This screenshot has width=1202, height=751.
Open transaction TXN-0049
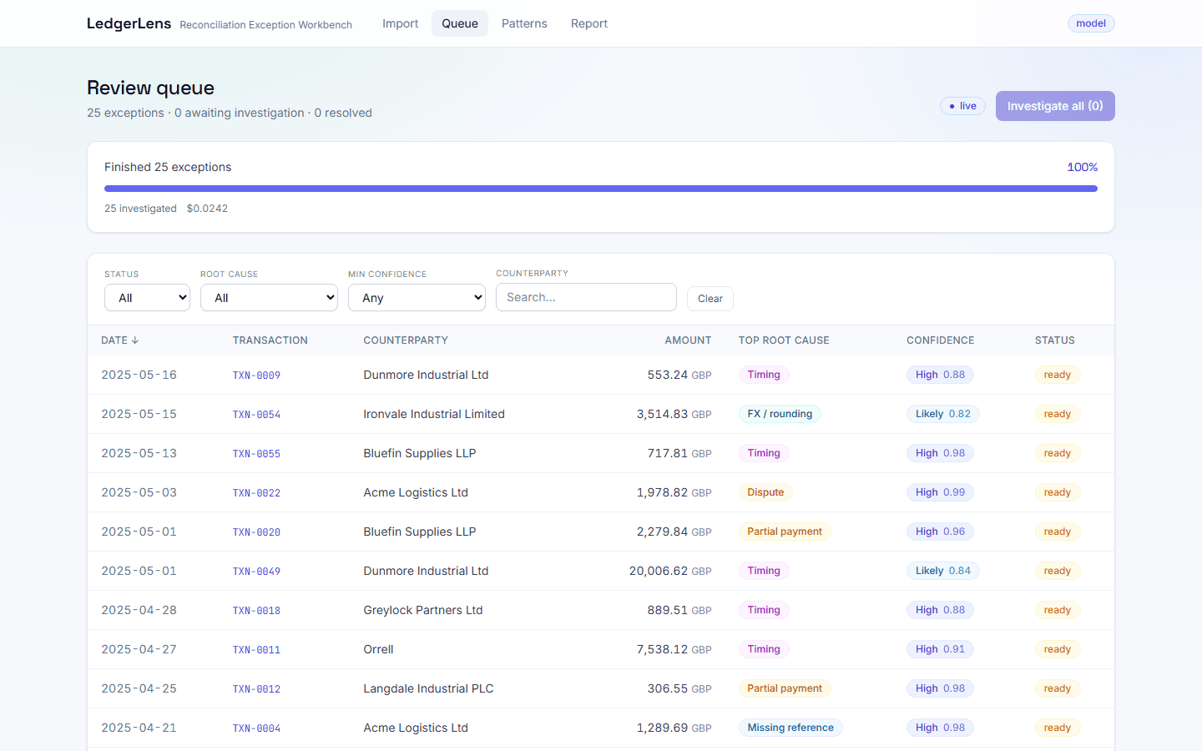point(256,572)
